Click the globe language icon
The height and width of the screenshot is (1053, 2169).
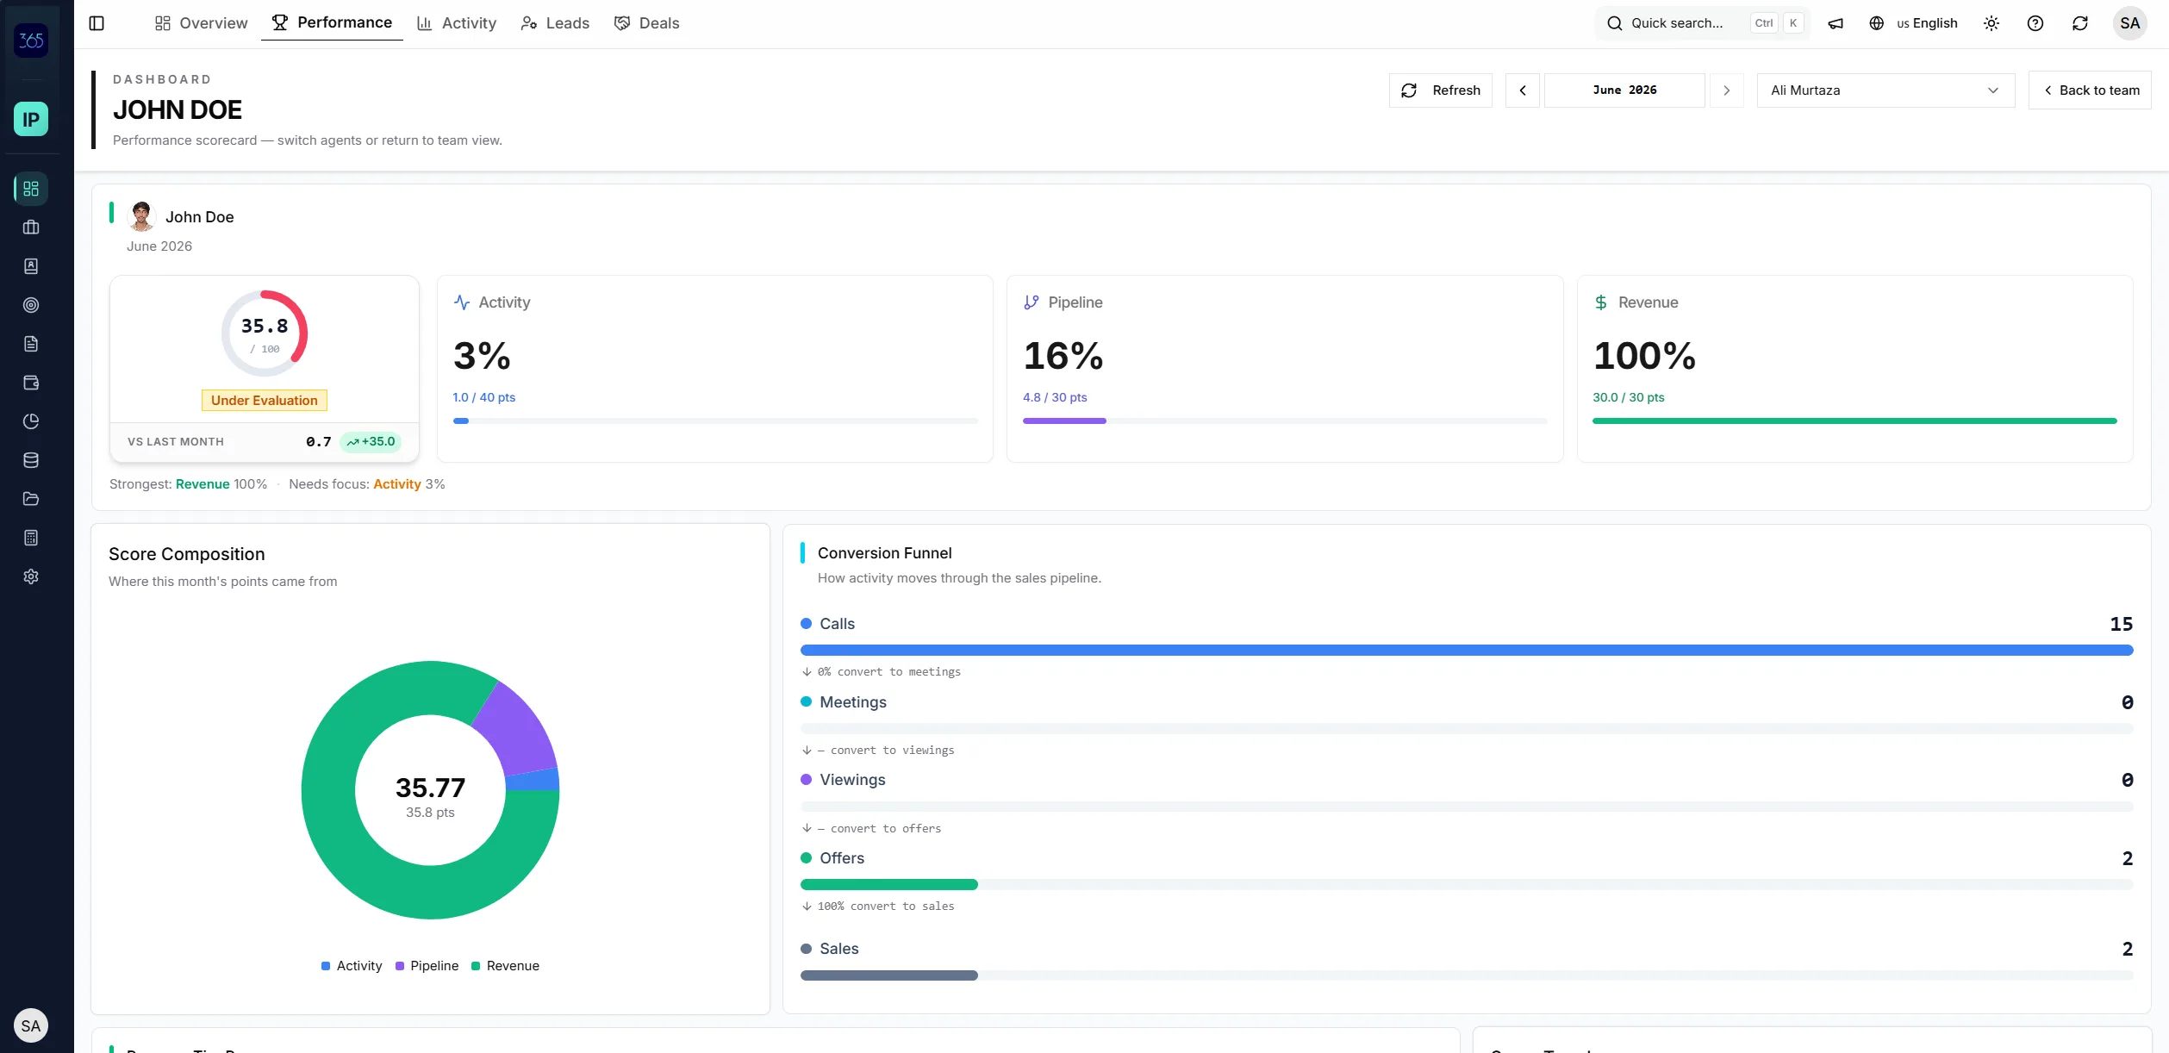click(x=1876, y=23)
